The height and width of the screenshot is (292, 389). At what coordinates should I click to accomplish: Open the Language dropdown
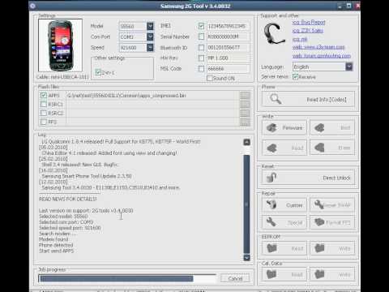click(x=349, y=67)
